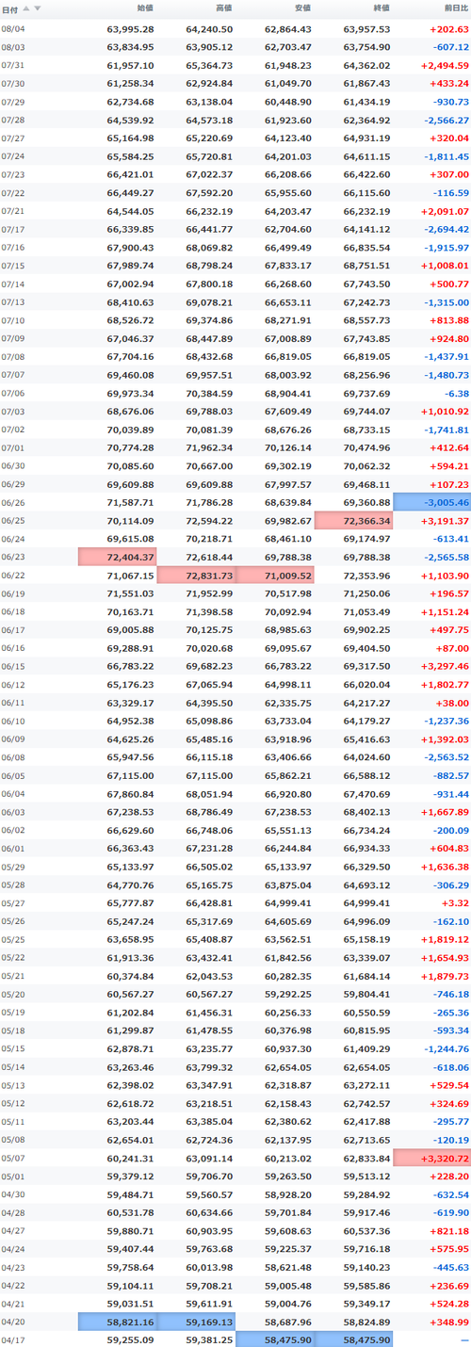Select the red-highlighted high 72,831.73
The height and width of the screenshot is (1347, 471).
coord(196,574)
